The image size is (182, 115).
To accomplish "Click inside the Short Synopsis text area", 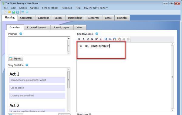I will click(x=124, y=77).
